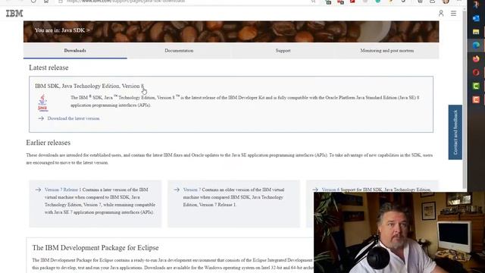Viewport: 485px width, 273px height.
Task: Click the IBM logo in the header
Action: (14, 14)
